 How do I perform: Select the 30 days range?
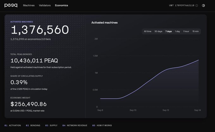158,31
